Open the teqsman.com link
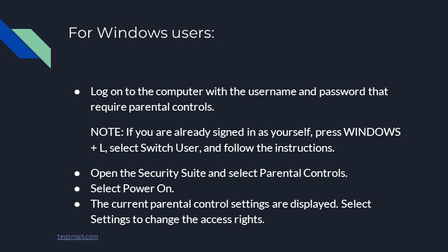This screenshot has width=448, height=252. click(x=77, y=237)
